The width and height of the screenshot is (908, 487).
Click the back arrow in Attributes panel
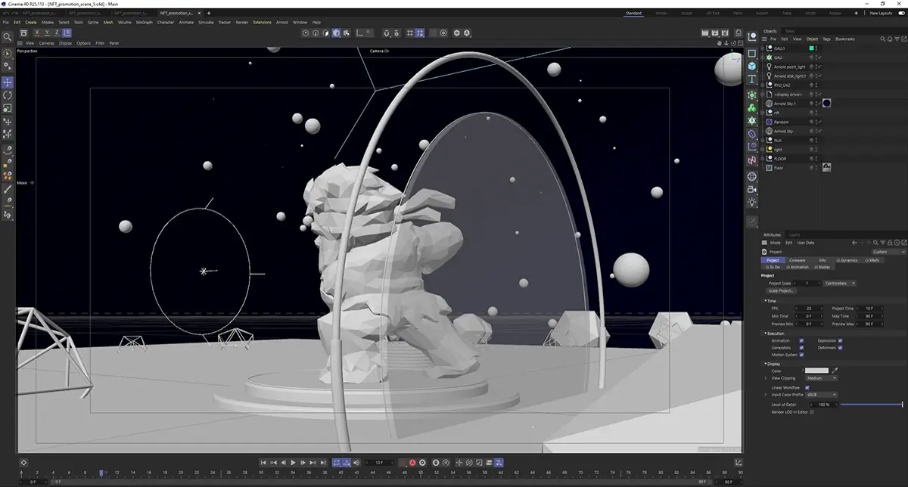[x=854, y=243]
